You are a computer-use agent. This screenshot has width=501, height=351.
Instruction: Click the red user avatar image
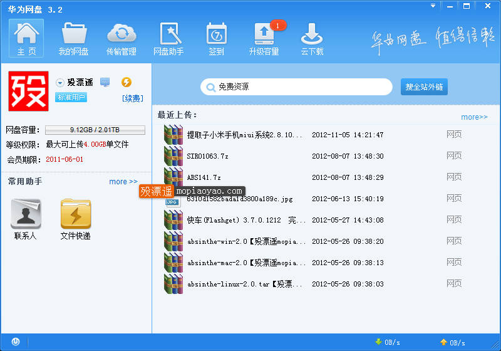click(x=28, y=91)
